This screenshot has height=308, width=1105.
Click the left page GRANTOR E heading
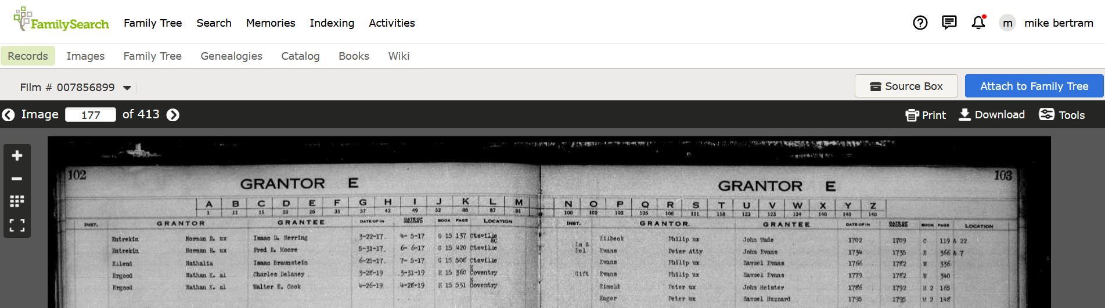pos(299,184)
